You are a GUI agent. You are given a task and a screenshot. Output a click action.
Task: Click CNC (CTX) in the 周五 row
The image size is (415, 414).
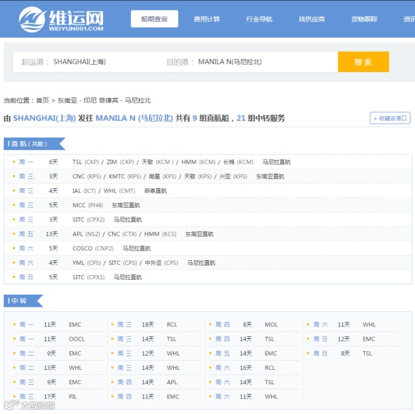pos(123,234)
